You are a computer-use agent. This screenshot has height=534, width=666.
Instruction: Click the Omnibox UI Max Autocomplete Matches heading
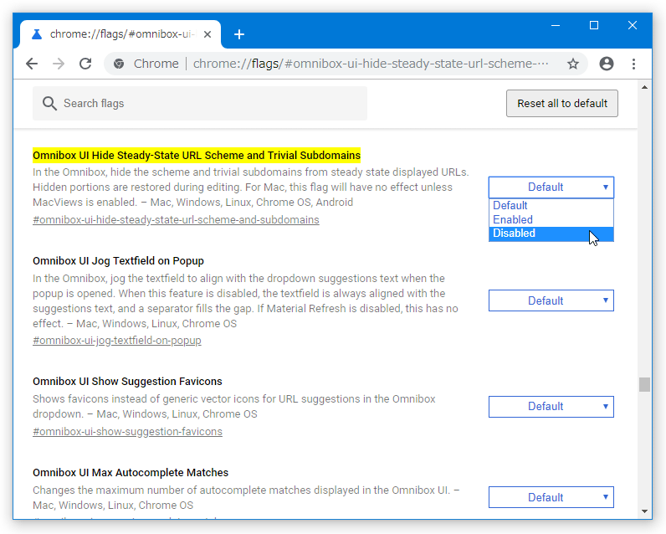[x=131, y=473]
